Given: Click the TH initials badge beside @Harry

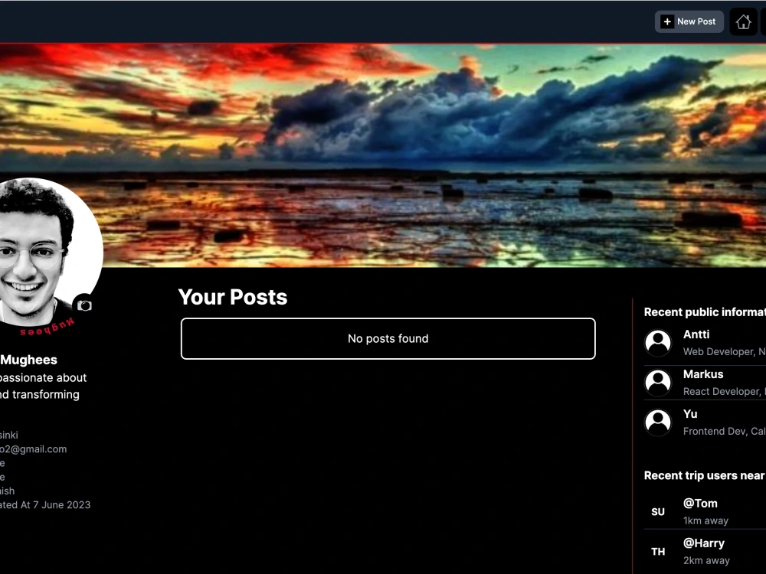Looking at the screenshot, I should [657, 552].
